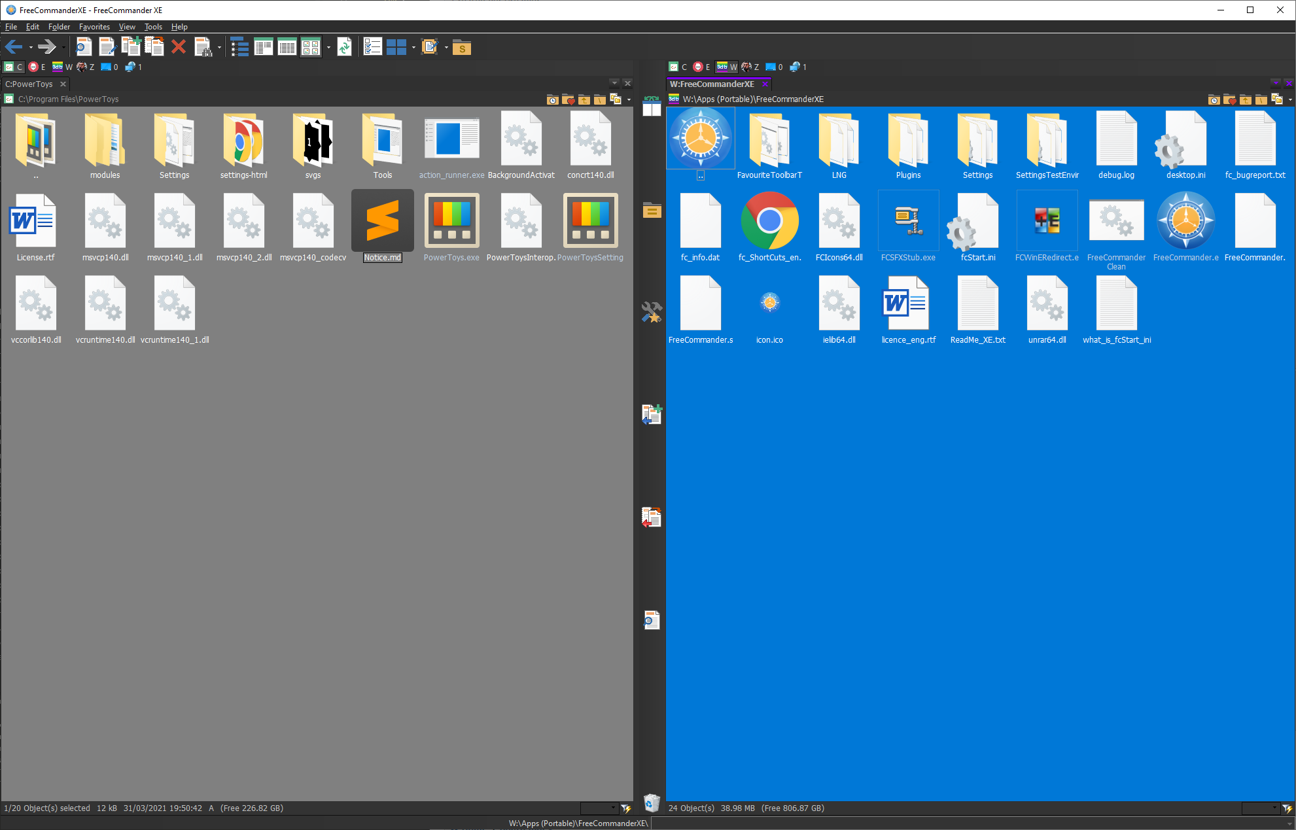Expand the view mode dropdown arrow

[x=328, y=47]
